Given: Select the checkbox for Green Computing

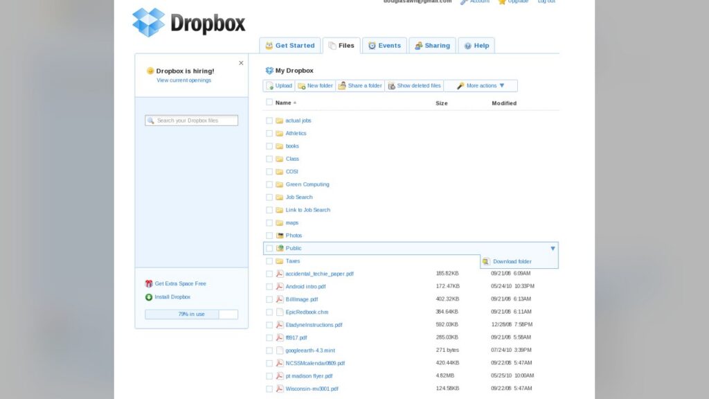Looking at the screenshot, I should [269, 184].
